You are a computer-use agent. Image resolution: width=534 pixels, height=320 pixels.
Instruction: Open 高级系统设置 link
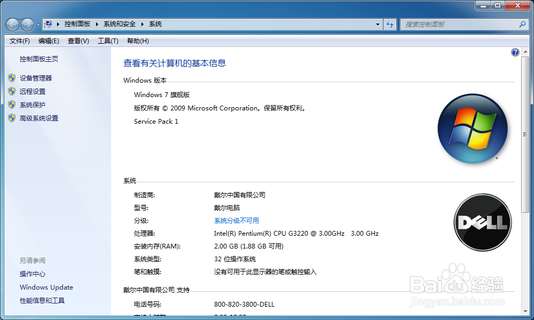[39, 118]
